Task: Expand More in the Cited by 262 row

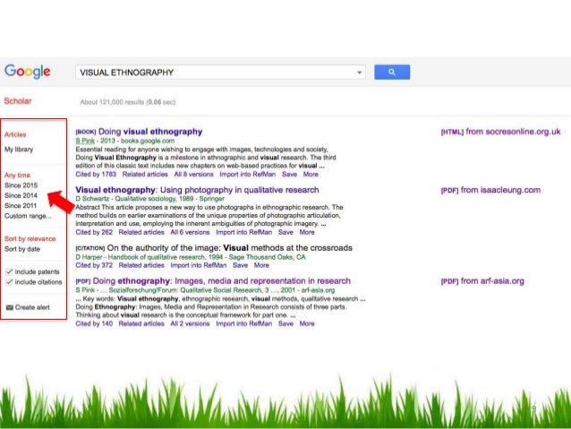Action: 307,232
